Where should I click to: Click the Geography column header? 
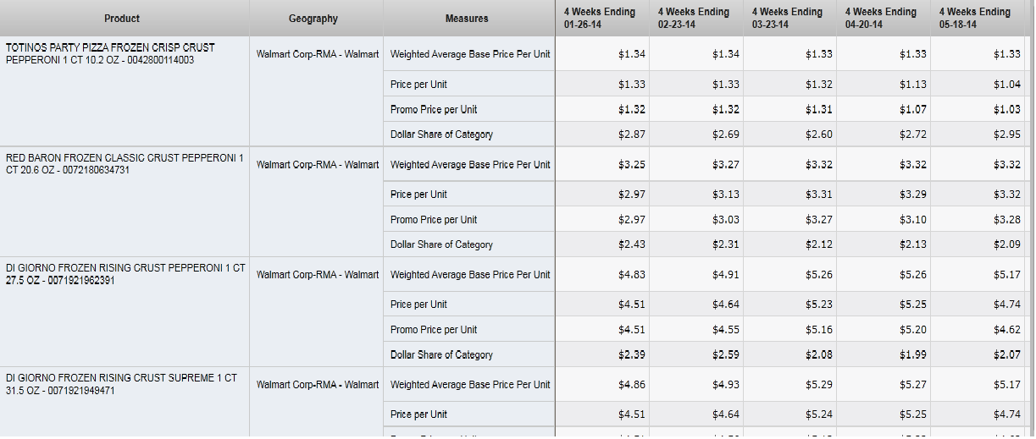pos(313,19)
